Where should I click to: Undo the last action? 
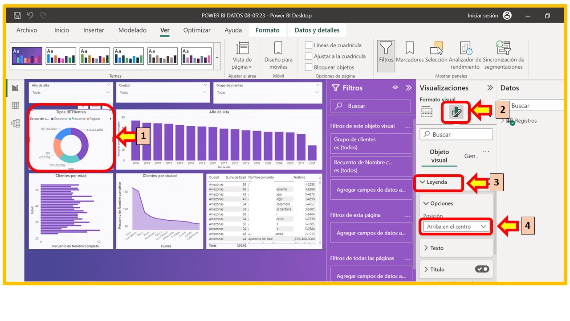coord(30,16)
